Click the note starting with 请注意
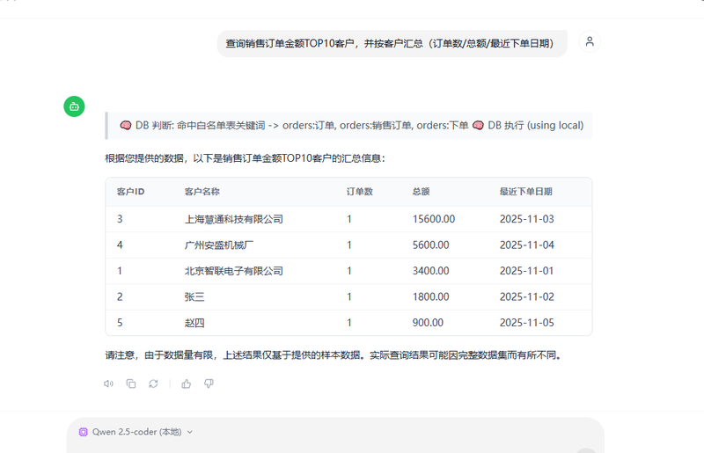The image size is (704, 453). pyautogui.click(x=334, y=355)
